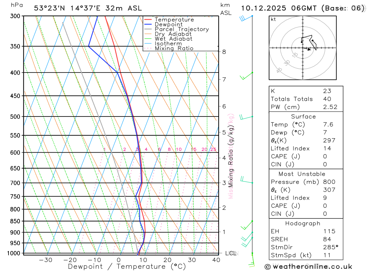370x271 pixels.
Task: Click the km ASL axis heading
Action: point(226,9)
